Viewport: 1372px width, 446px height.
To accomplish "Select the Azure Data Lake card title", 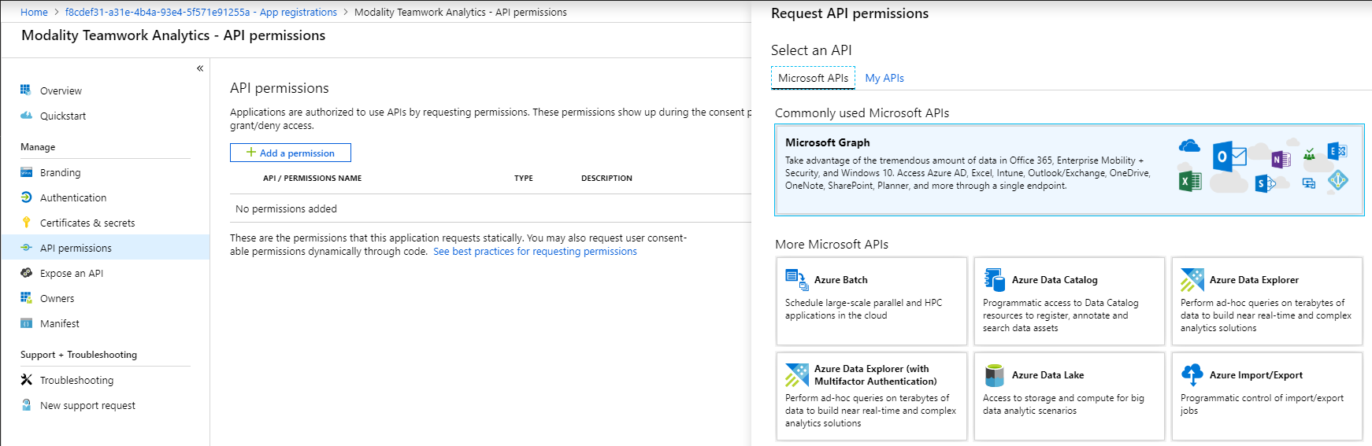I will point(1048,375).
